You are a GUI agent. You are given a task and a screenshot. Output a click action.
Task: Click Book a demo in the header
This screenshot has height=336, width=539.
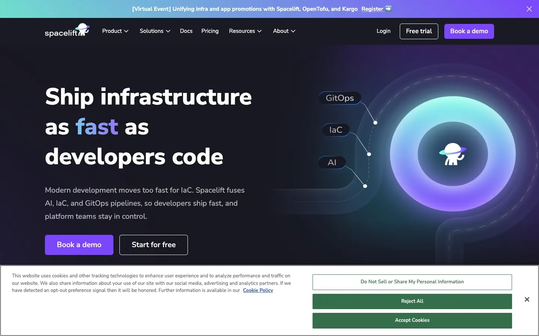(469, 31)
